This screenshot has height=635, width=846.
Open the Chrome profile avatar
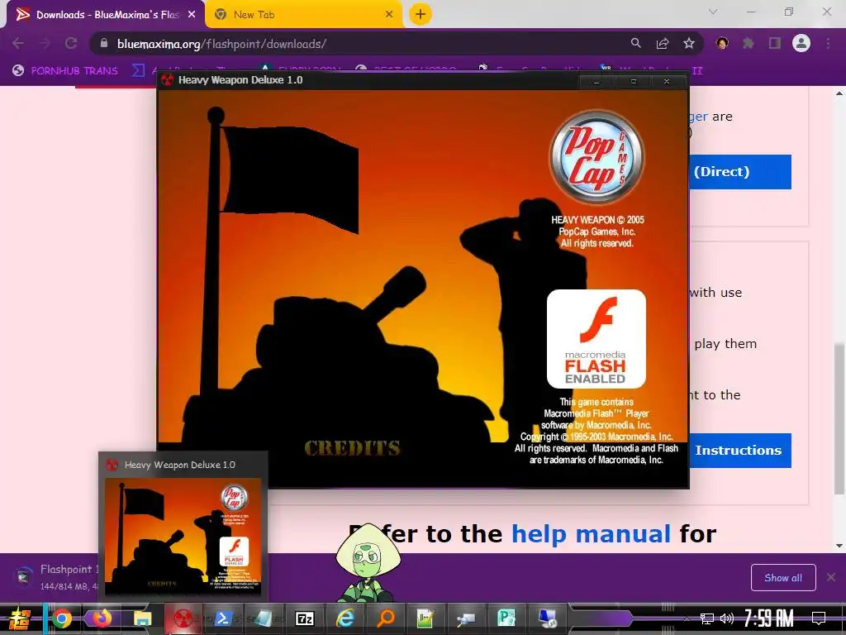pyautogui.click(x=801, y=43)
